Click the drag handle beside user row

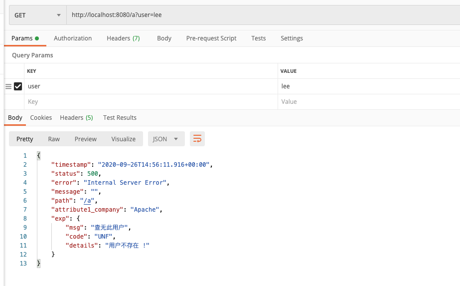pos(8,86)
